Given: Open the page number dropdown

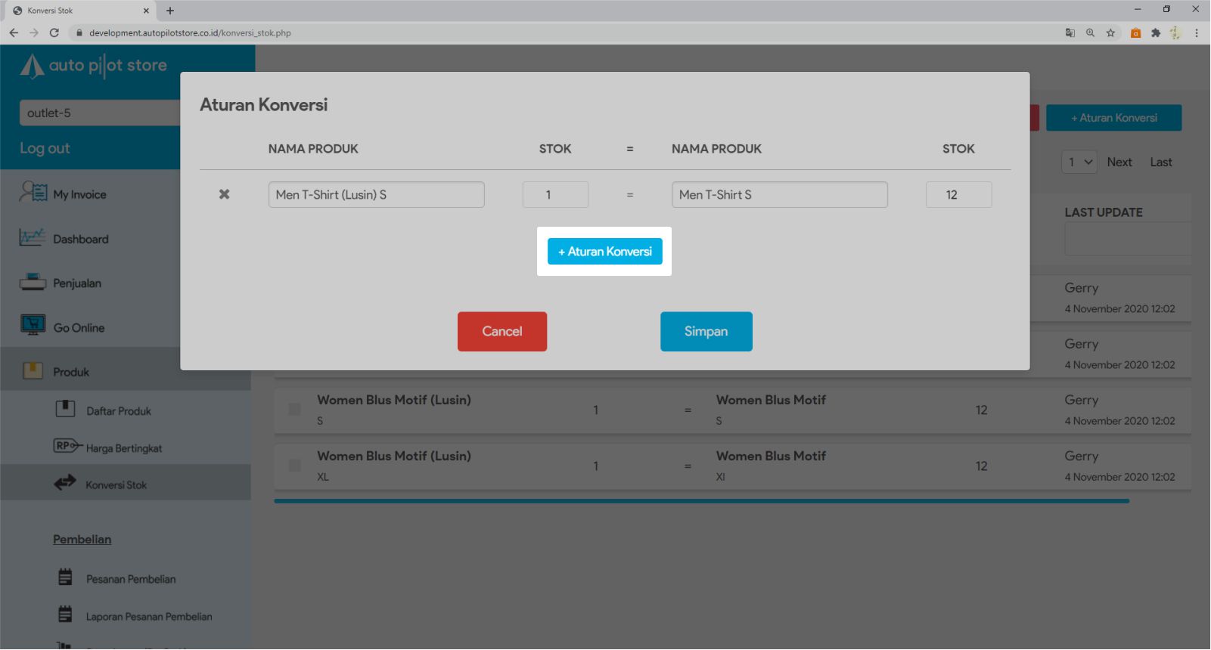Looking at the screenshot, I should pos(1079,162).
